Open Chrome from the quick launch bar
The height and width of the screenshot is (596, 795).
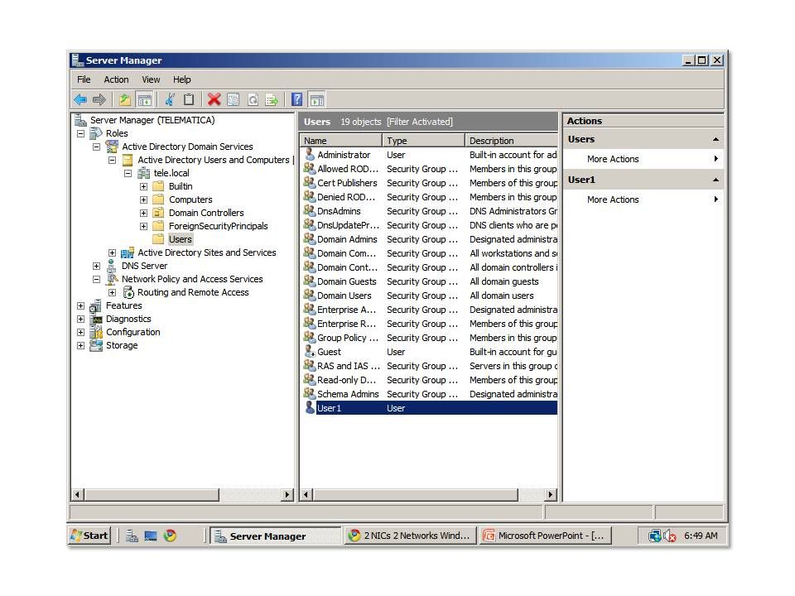(170, 536)
